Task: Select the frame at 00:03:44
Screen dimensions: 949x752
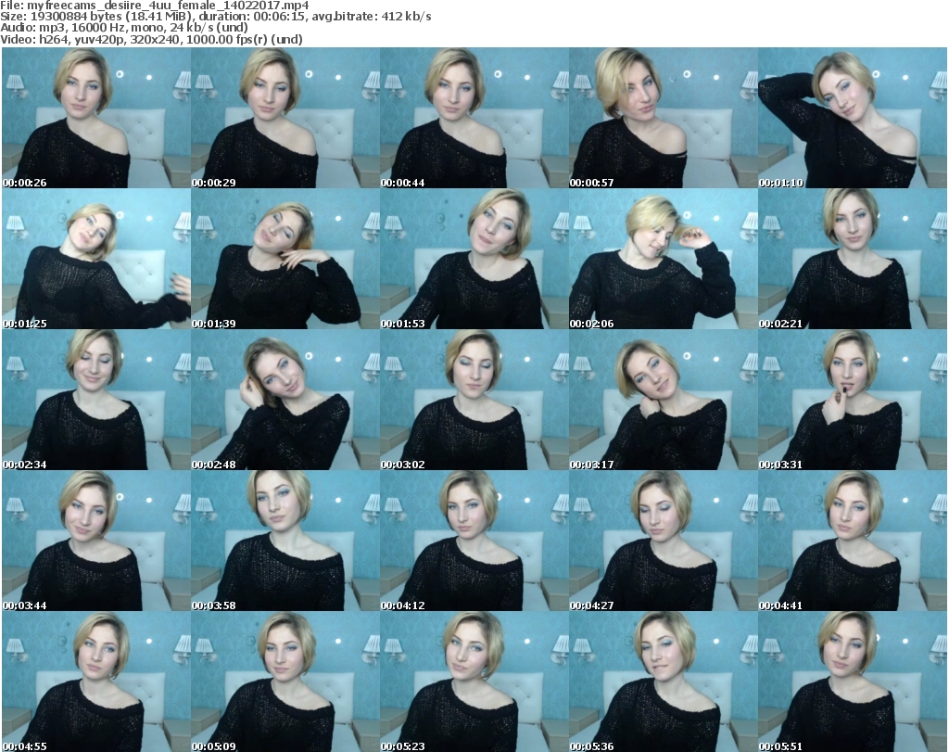Action: pyautogui.click(x=96, y=541)
